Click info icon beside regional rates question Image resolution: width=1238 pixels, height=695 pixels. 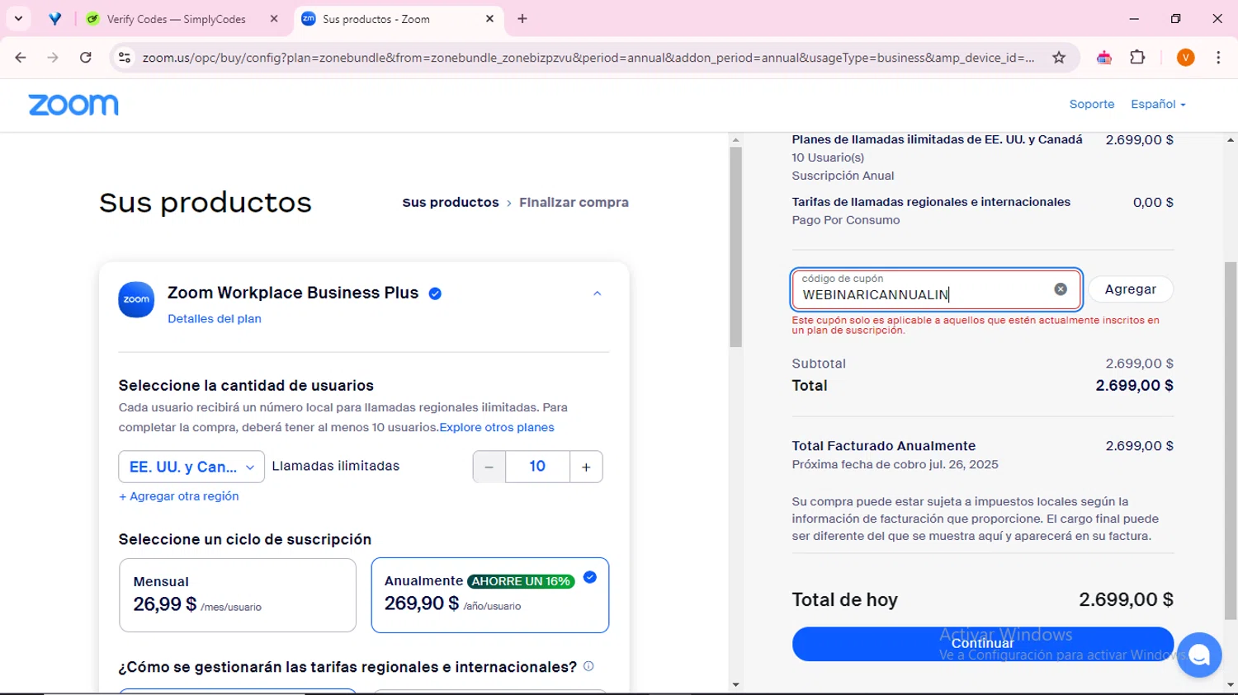tap(588, 666)
